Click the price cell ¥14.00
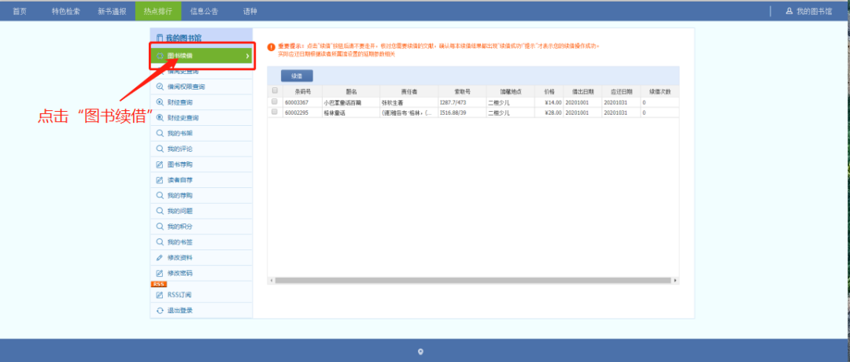Screen dimensions: 850x362 [x=553, y=102]
